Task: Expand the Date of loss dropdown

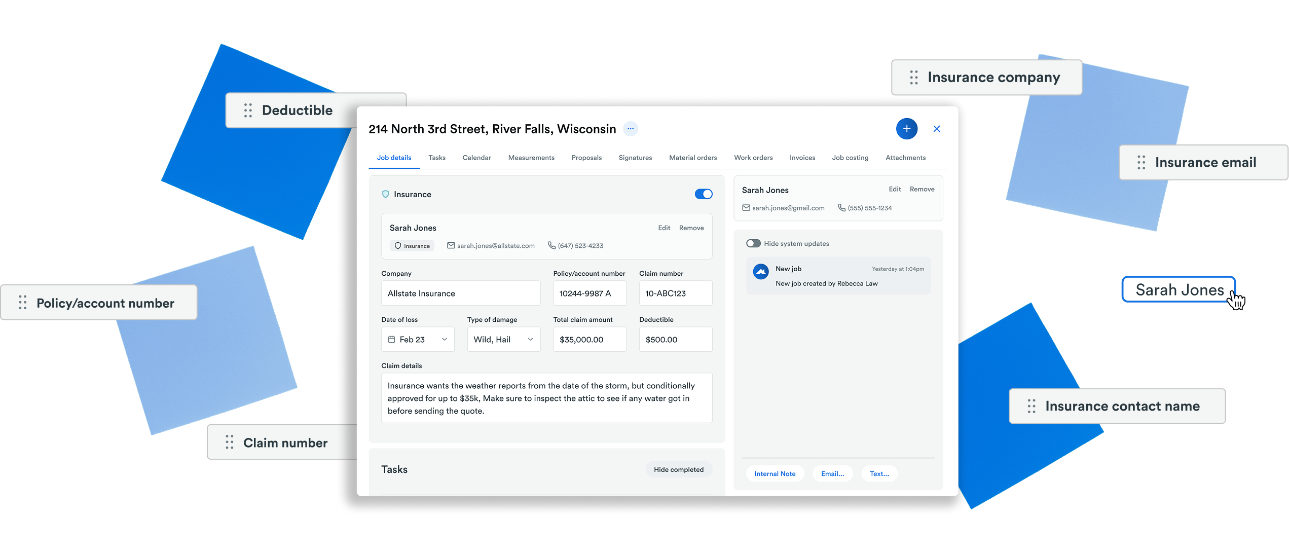Action: [444, 340]
